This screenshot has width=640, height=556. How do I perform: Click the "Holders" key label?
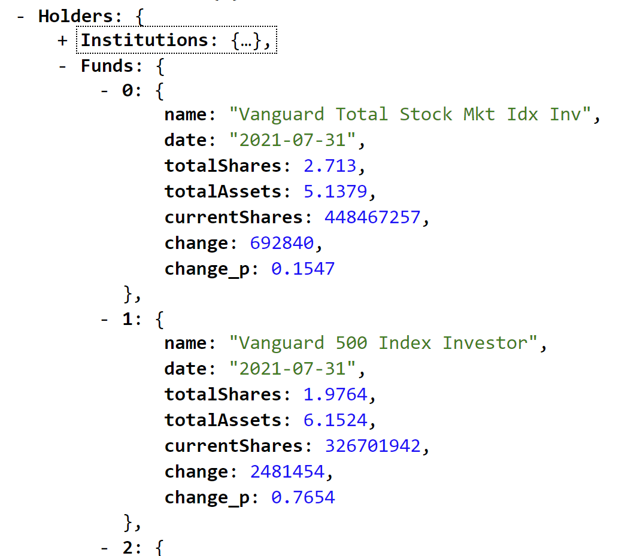pyautogui.click(x=75, y=17)
